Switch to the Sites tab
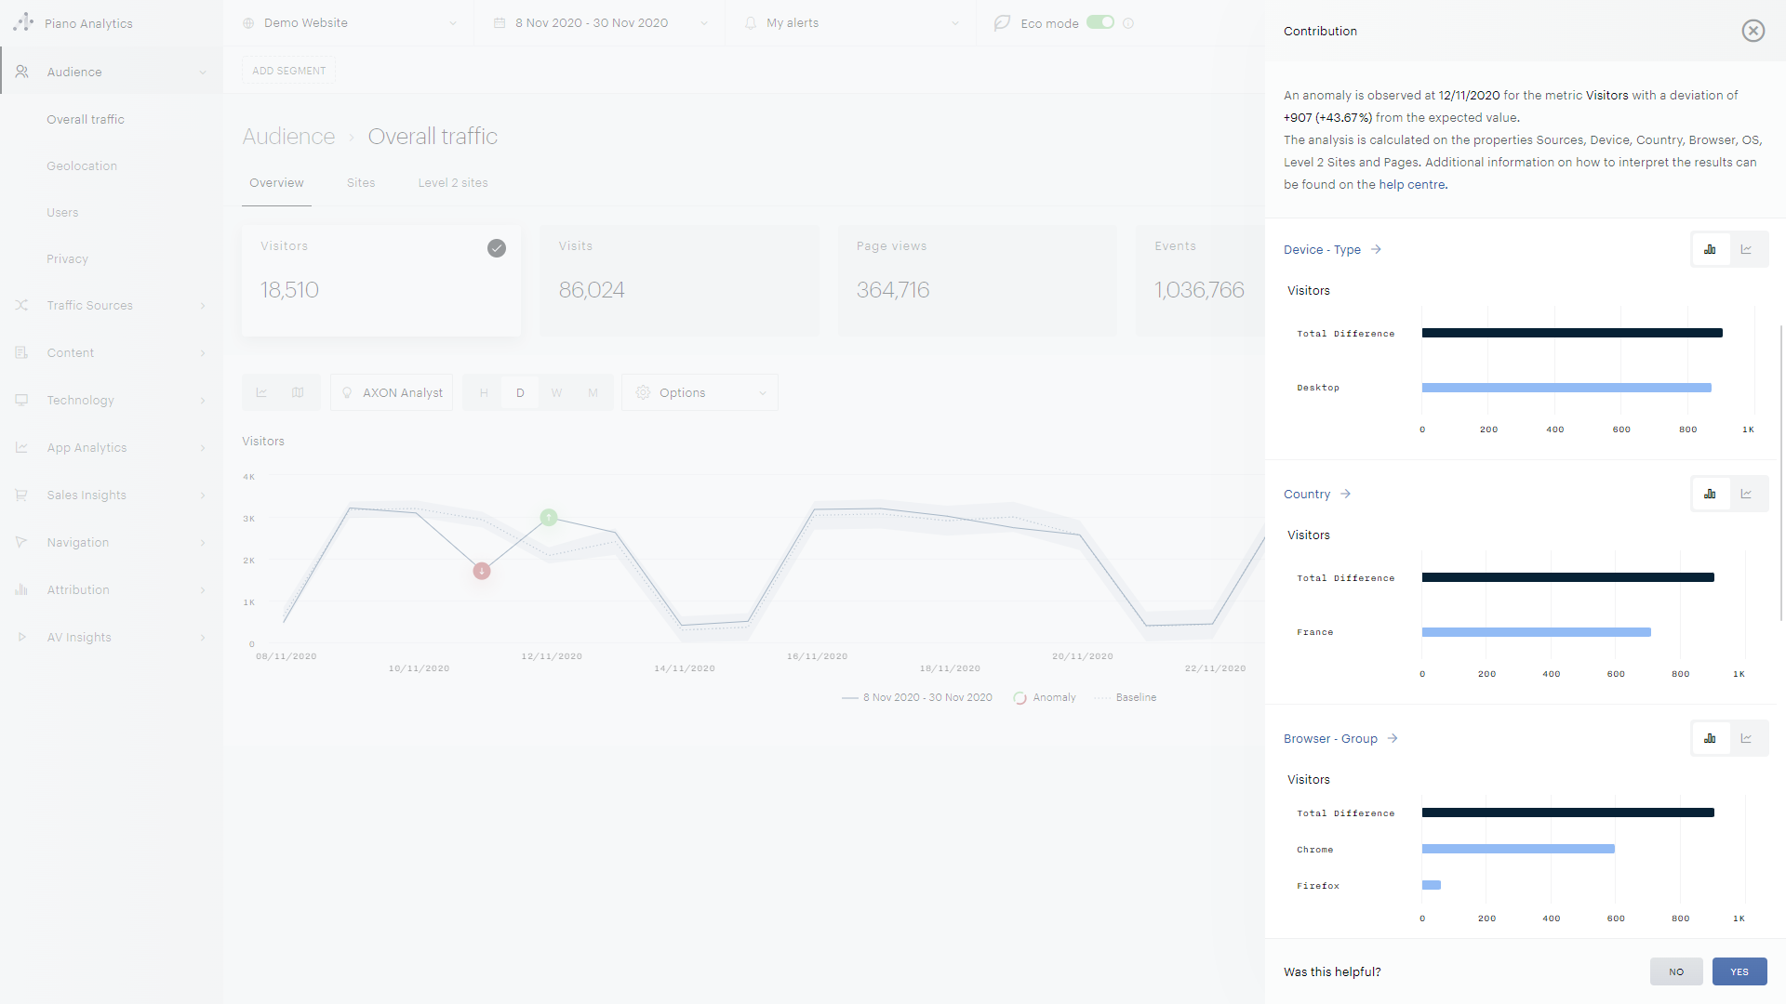1786x1004 pixels. (361, 183)
